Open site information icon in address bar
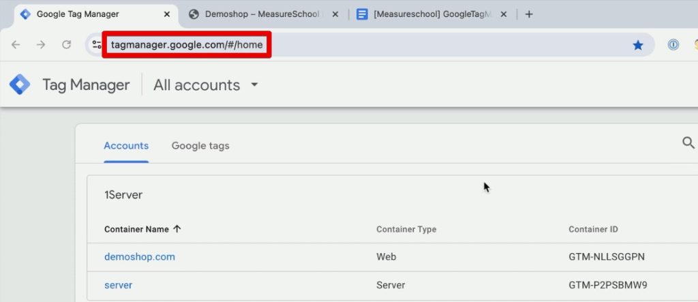The height and width of the screenshot is (302, 698). tap(97, 44)
